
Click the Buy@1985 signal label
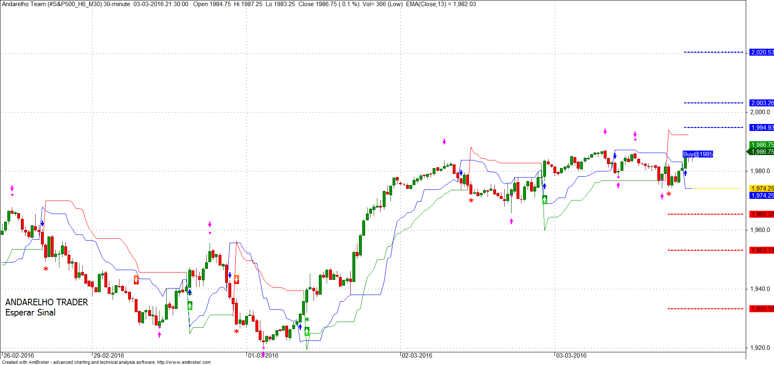click(698, 154)
